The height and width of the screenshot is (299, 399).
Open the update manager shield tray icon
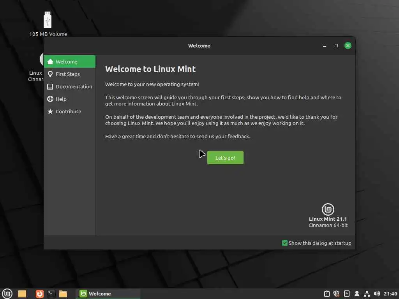click(x=336, y=294)
